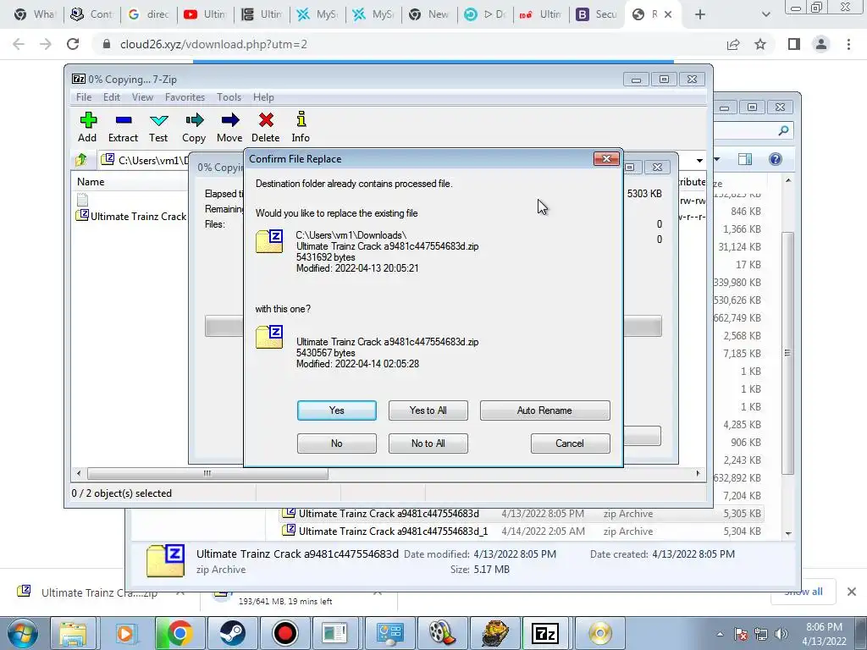The image size is (867, 650).
Task: Open Windows Explorer from the taskbar
Action: [x=73, y=633]
